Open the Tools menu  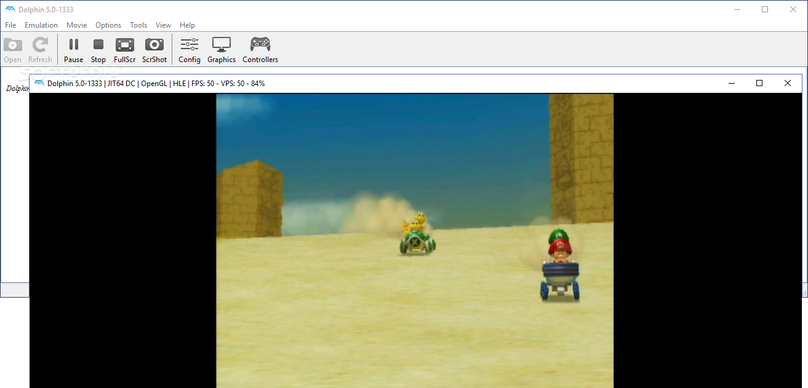tap(138, 25)
